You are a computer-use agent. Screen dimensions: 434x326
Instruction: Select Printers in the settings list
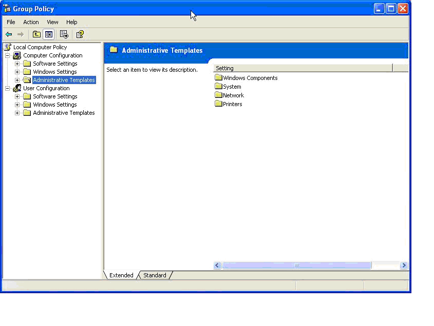233,104
